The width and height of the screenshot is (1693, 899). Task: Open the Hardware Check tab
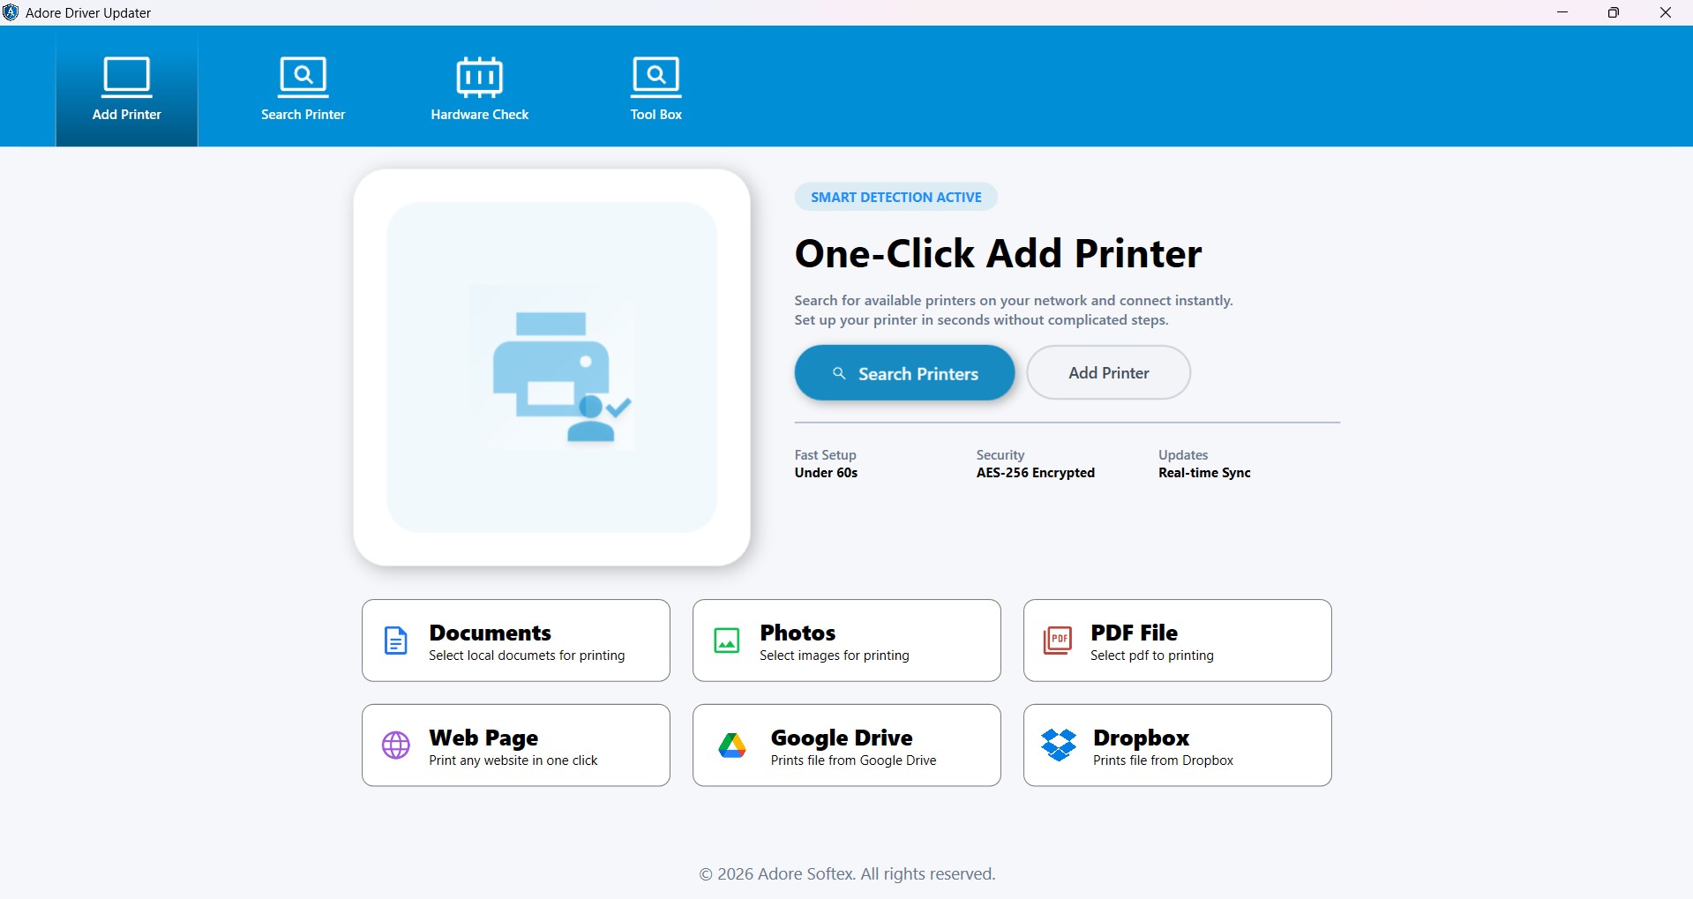[480, 86]
